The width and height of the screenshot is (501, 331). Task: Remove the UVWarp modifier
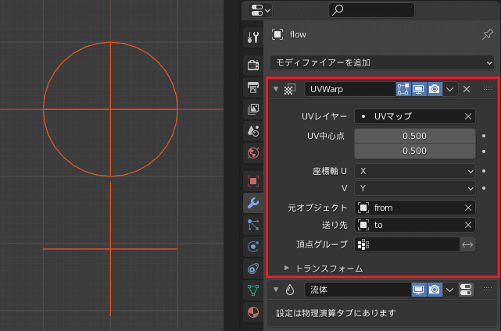(467, 89)
